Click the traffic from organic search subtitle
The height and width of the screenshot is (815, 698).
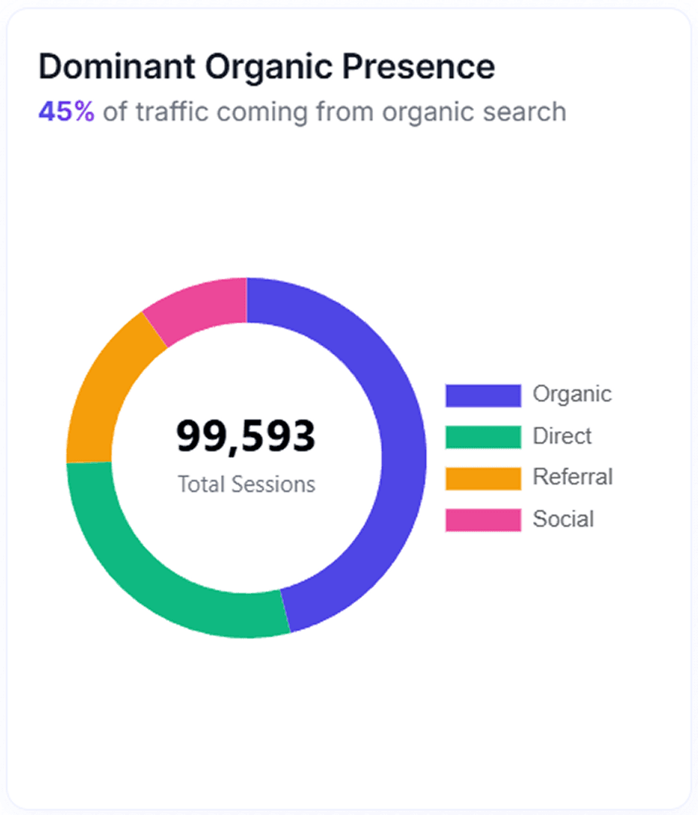(334, 112)
